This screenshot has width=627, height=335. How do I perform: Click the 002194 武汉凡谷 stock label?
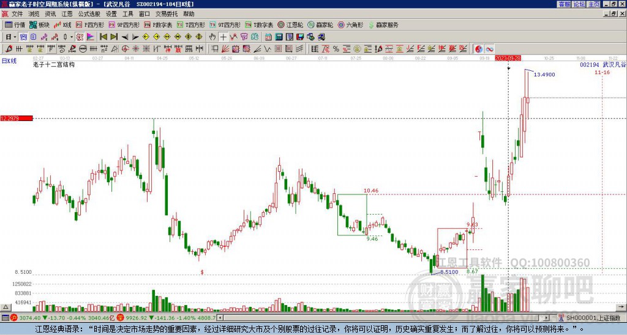pos(603,64)
